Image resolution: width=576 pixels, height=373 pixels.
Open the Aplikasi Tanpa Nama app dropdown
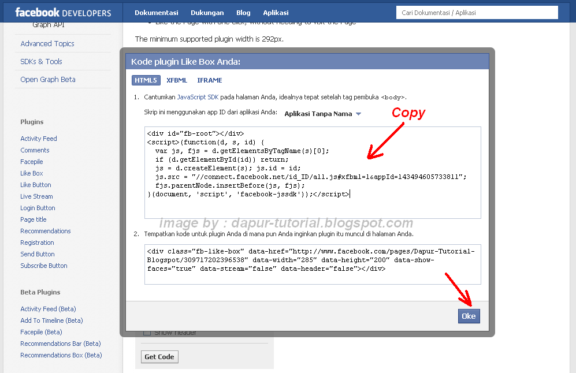tap(322, 114)
